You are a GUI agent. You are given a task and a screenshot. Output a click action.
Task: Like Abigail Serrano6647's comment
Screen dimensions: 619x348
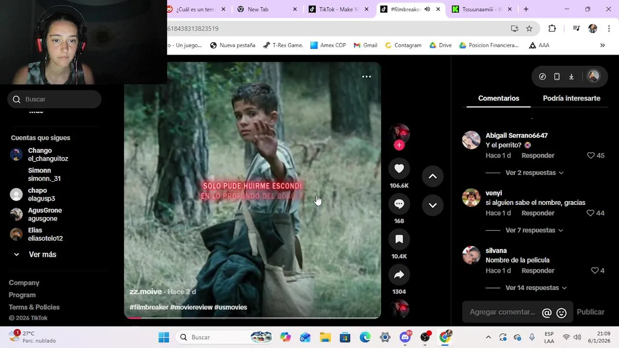[x=590, y=156]
